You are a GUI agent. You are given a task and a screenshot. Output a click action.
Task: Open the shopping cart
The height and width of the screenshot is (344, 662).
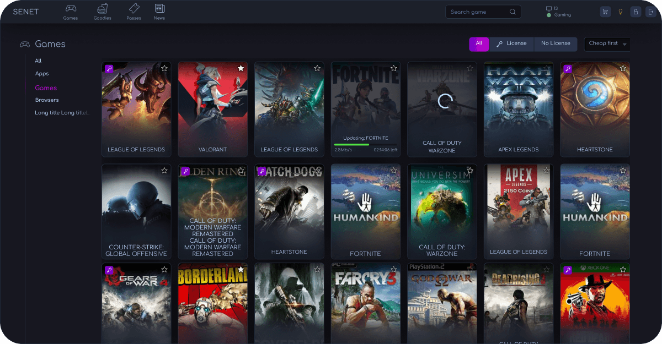[x=605, y=12]
